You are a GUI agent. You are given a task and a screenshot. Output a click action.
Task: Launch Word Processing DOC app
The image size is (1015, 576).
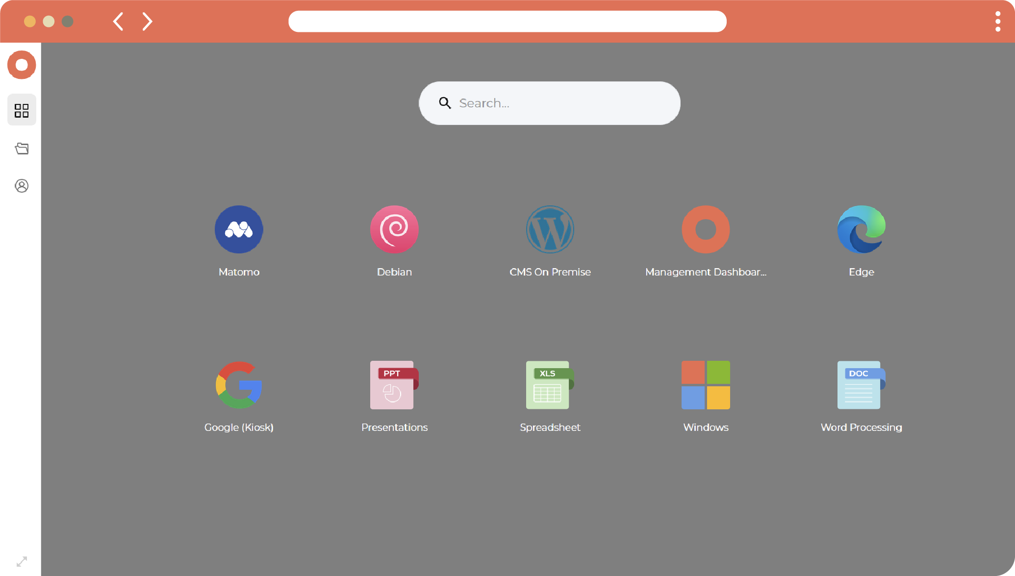[862, 385]
